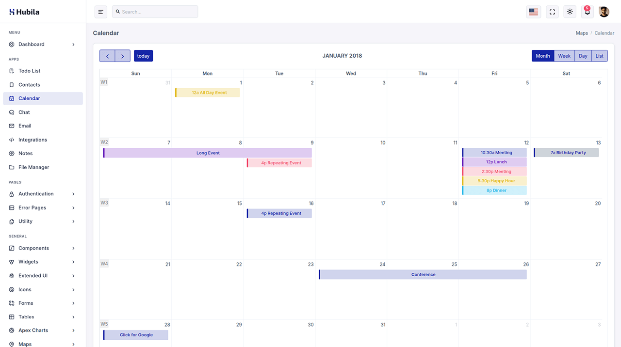Image resolution: width=621 pixels, height=347 pixels.
Task: Go to previous month
Action: (x=107, y=56)
